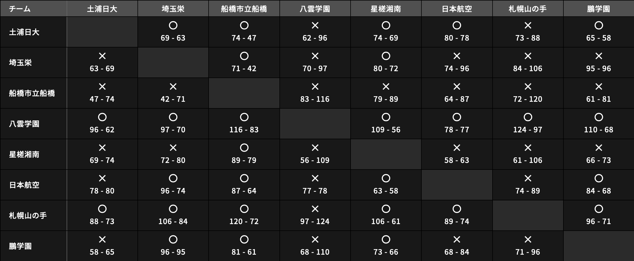The height and width of the screenshot is (261, 634).
Task: Click the loss cross above score 62 - 96
Action: click(x=315, y=26)
